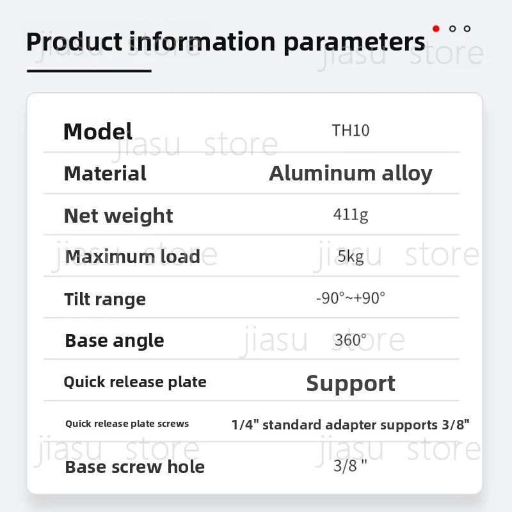This screenshot has width=512, height=512.
Task: Select the 1/4" standard adapter text
Action: tap(276, 425)
